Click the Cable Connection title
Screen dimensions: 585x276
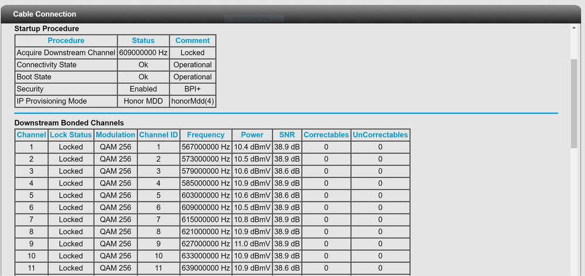coord(45,14)
